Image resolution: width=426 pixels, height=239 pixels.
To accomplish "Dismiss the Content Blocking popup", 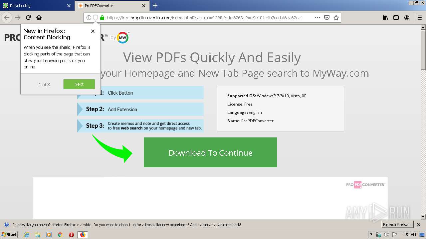I will point(93,31).
